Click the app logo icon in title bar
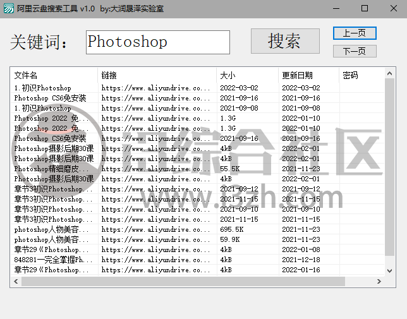Image resolution: width=407 pixels, height=319 pixels. [x=9, y=9]
